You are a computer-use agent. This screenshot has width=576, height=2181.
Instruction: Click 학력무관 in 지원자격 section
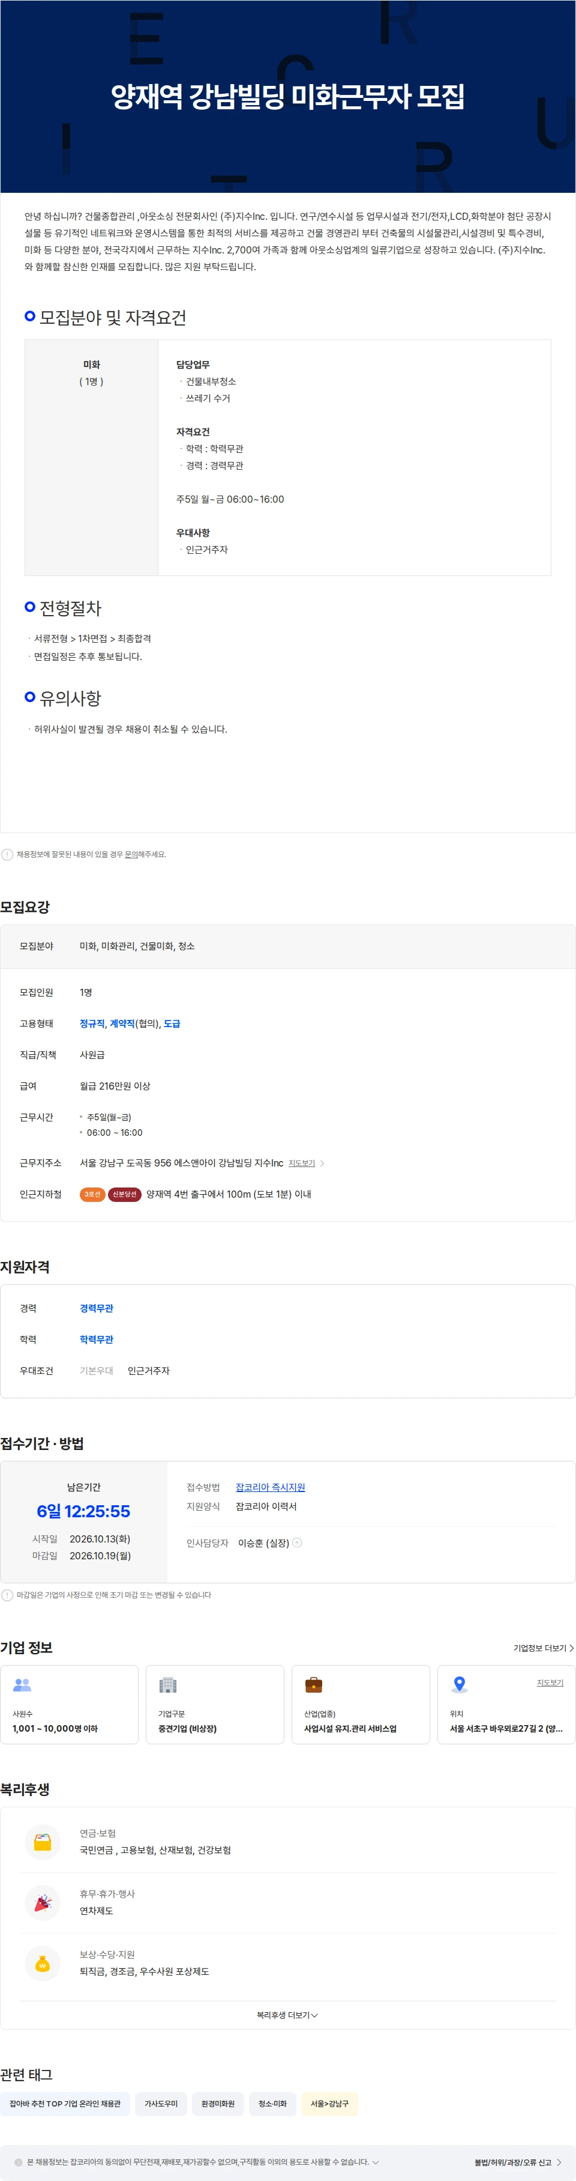tap(97, 1339)
